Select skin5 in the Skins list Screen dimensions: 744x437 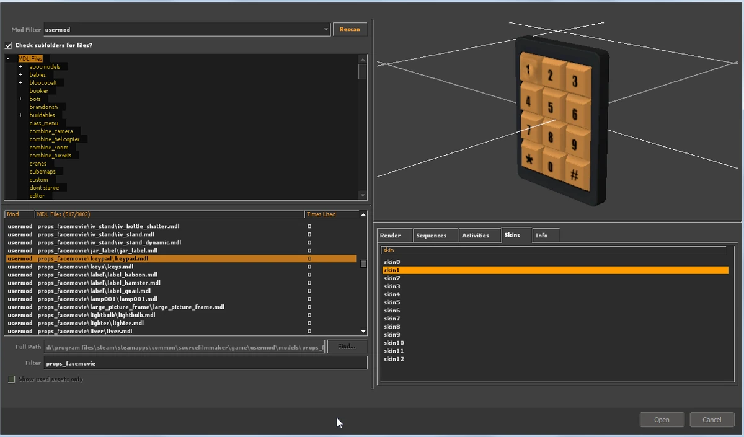(x=392, y=302)
